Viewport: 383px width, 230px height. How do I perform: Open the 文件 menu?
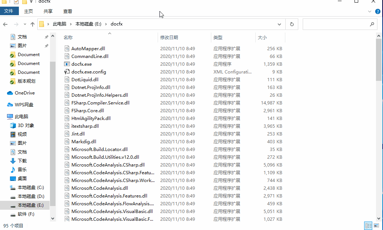(9, 11)
